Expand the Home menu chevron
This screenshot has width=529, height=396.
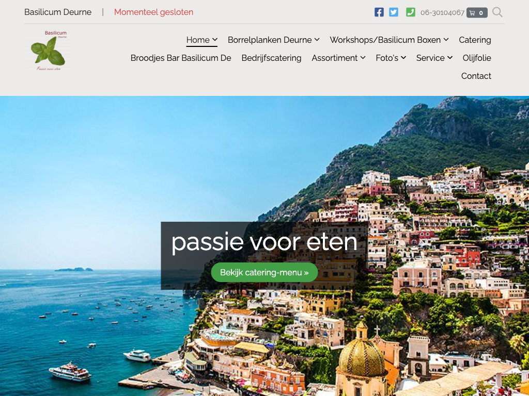pyautogui.click(x=215, y=39)
